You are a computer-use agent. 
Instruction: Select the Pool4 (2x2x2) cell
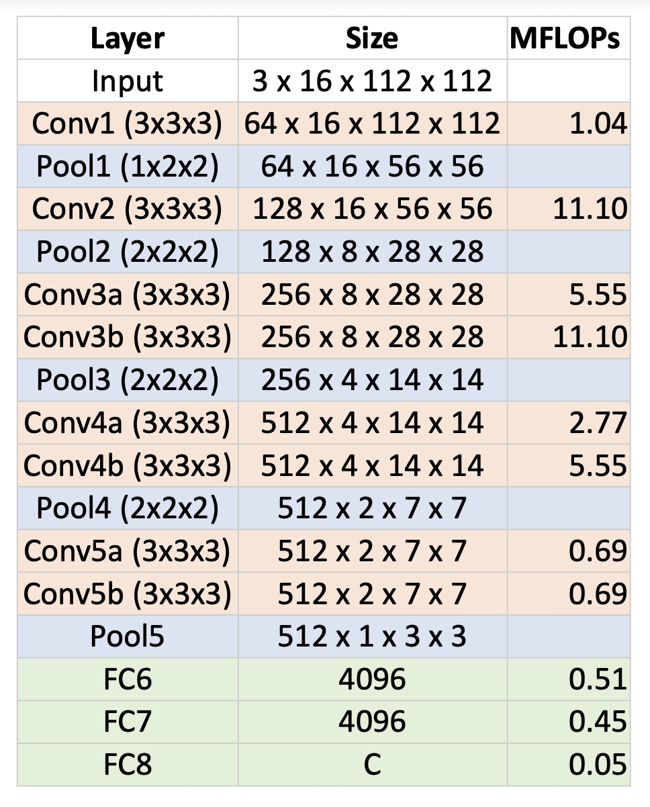[127, 508]
